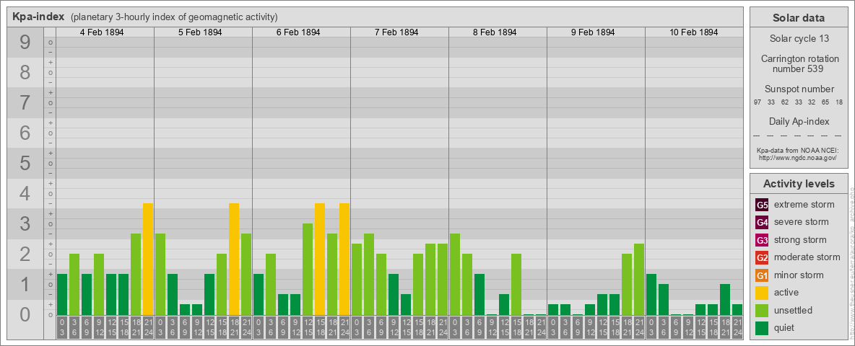The width and height of the screenshot is (855, 346).
Task: Click the 12-15 unsettled bar on 6 Feb
Action: 308,270
